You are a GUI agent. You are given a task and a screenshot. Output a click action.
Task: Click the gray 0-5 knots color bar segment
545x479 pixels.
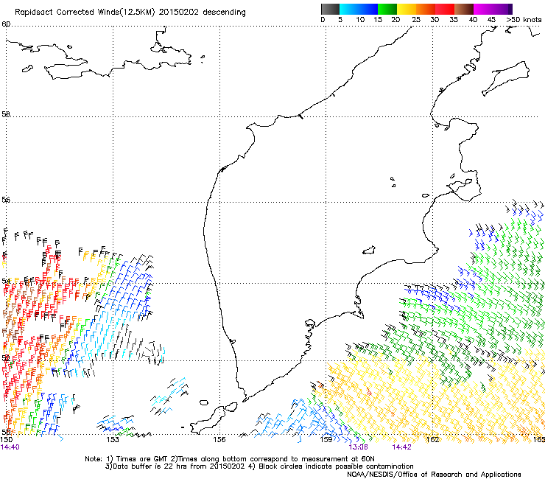point(330,9)
